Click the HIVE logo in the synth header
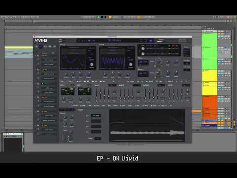This screenshot has width=237, height=178. (x=40, y=40)
